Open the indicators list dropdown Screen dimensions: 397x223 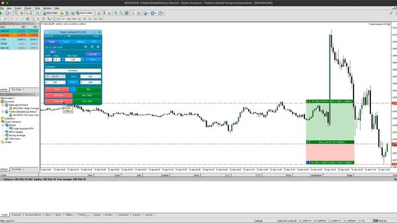pos(146,13)
